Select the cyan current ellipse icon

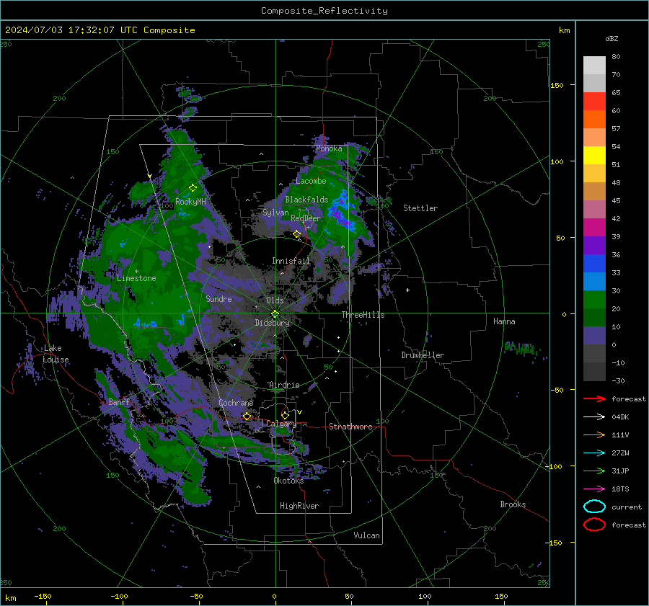point(594,507)
